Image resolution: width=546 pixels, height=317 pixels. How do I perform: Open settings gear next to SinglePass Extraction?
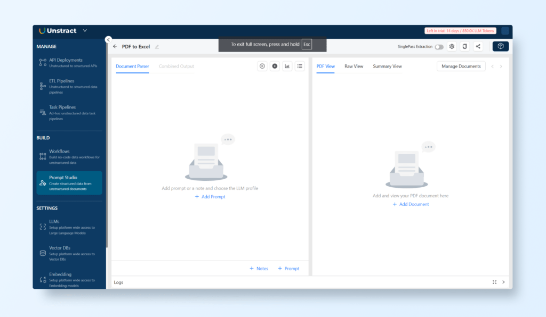pos(452,47)
